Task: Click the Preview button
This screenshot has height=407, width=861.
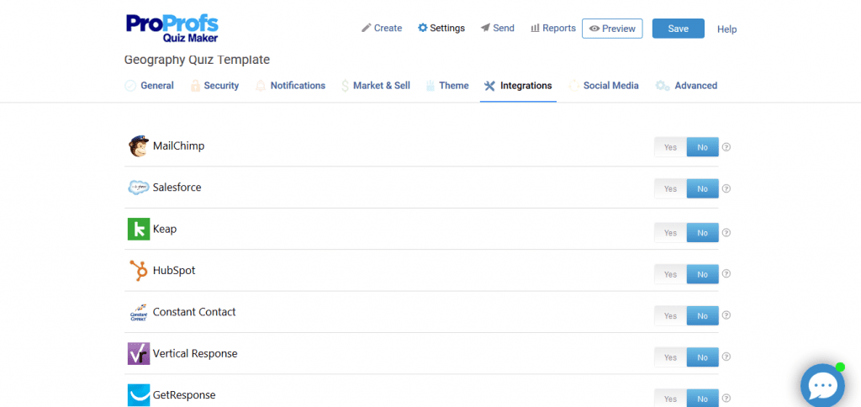Action: pos(612,29)
